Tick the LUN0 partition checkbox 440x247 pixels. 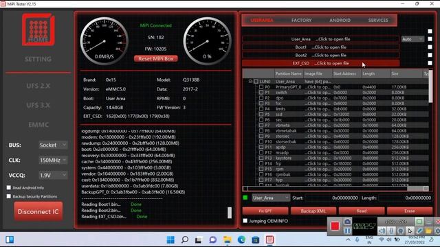[x=256, y=82]
